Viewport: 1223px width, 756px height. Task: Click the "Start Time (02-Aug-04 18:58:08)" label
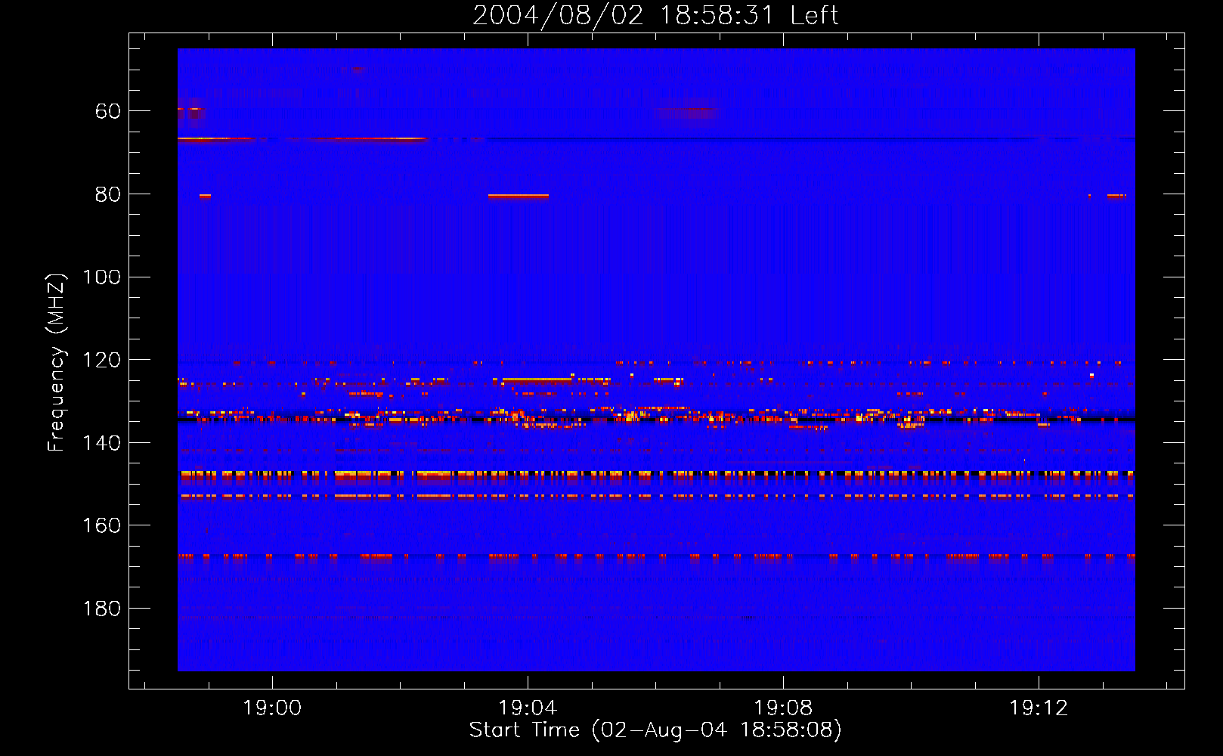tap(655, 730)
